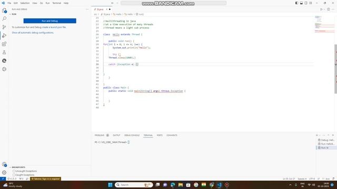Enable Uncaught Exceptions breakpoint checkbox

click(14, 171)
